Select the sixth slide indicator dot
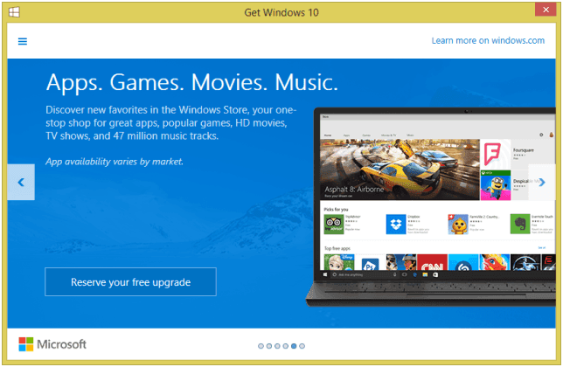This screenshot has height=367, width=563. (x=302, y=346)
